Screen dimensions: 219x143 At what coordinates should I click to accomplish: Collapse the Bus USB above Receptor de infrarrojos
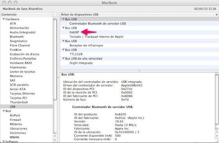pos(63,41)
